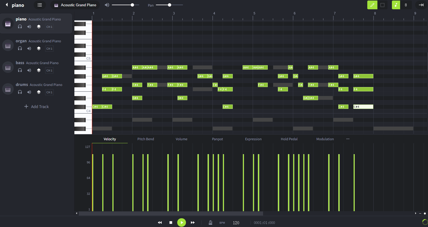Select the rectangle selection tool

tap(382, 5)
